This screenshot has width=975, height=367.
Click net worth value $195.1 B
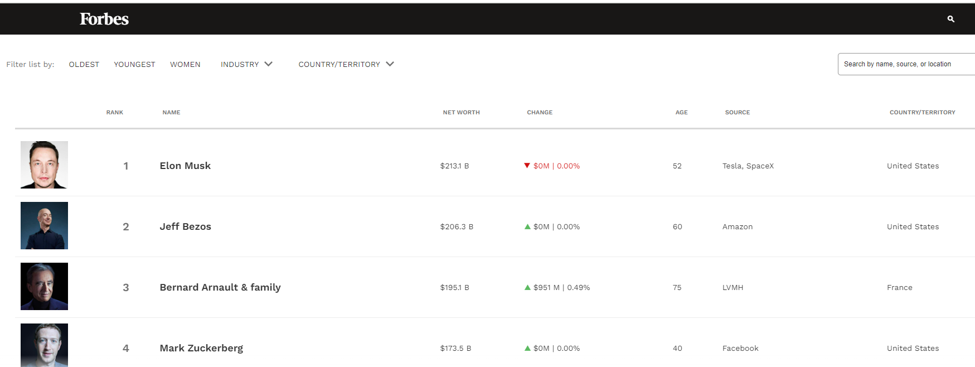454,287
